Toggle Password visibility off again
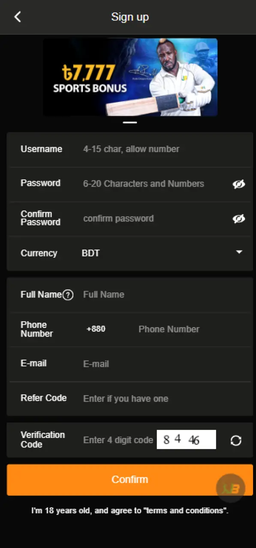 point(239,184)
